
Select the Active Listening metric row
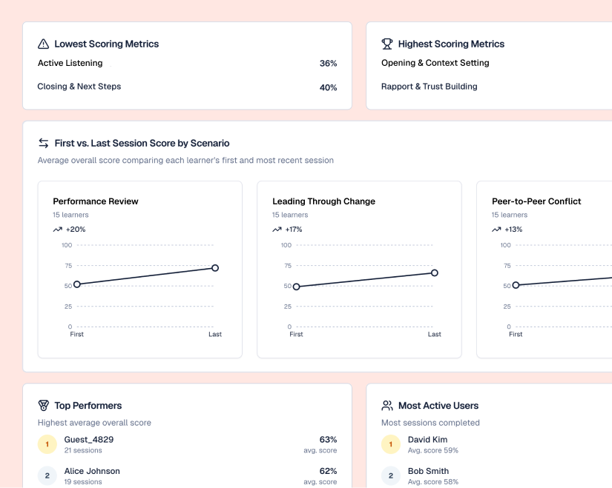tap(188, 63)
